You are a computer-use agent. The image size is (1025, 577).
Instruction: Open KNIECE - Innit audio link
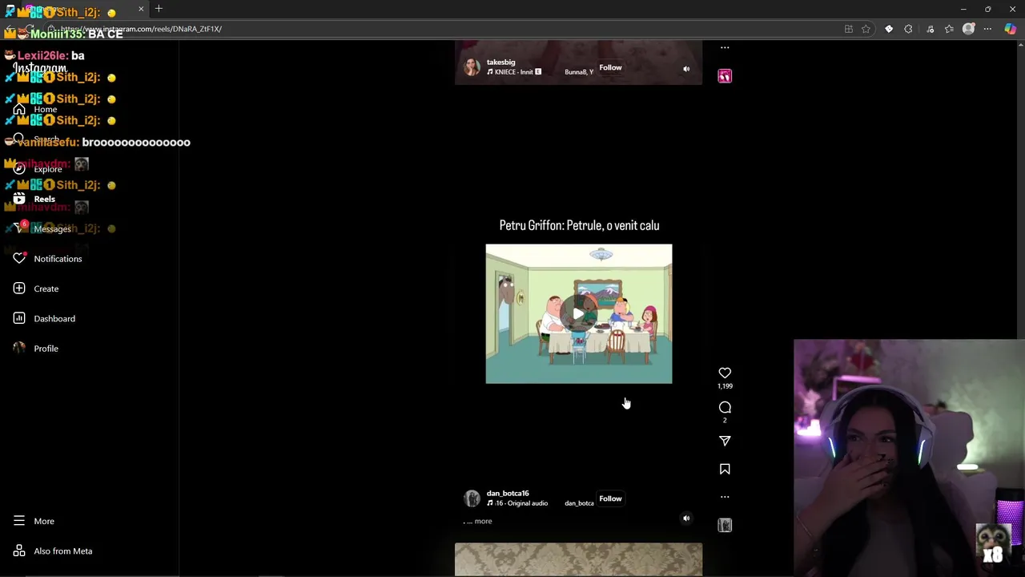[x=514, y=72]
